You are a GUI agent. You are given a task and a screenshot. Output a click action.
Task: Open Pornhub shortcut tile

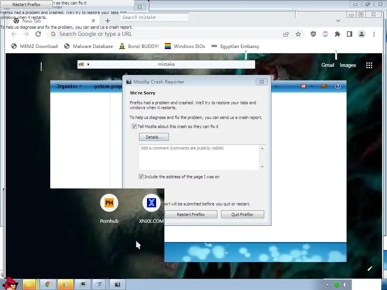click(x=109, y=208)
